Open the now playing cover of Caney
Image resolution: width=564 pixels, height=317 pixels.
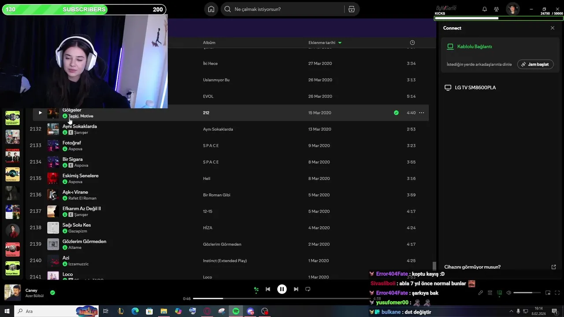[12, 292]
